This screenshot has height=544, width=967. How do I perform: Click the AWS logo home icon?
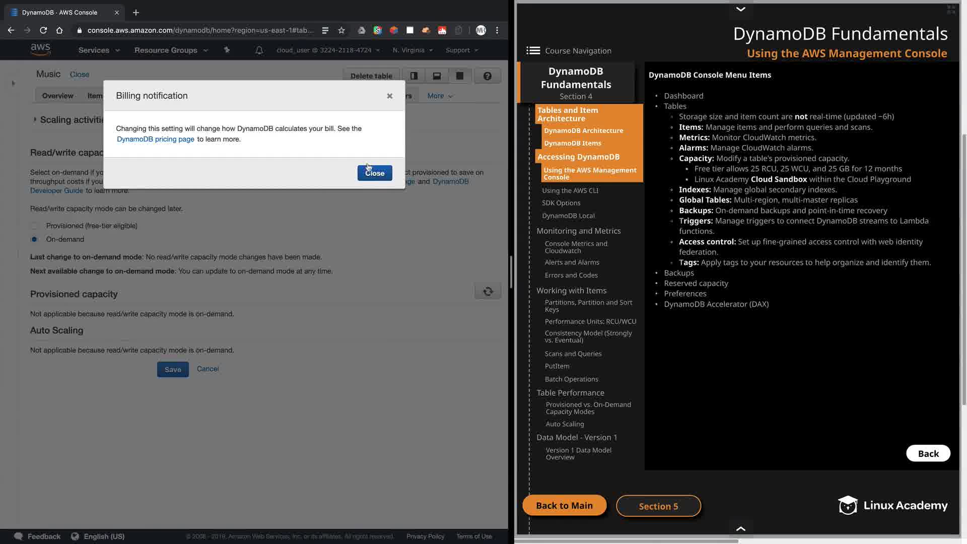click(40, 49)
